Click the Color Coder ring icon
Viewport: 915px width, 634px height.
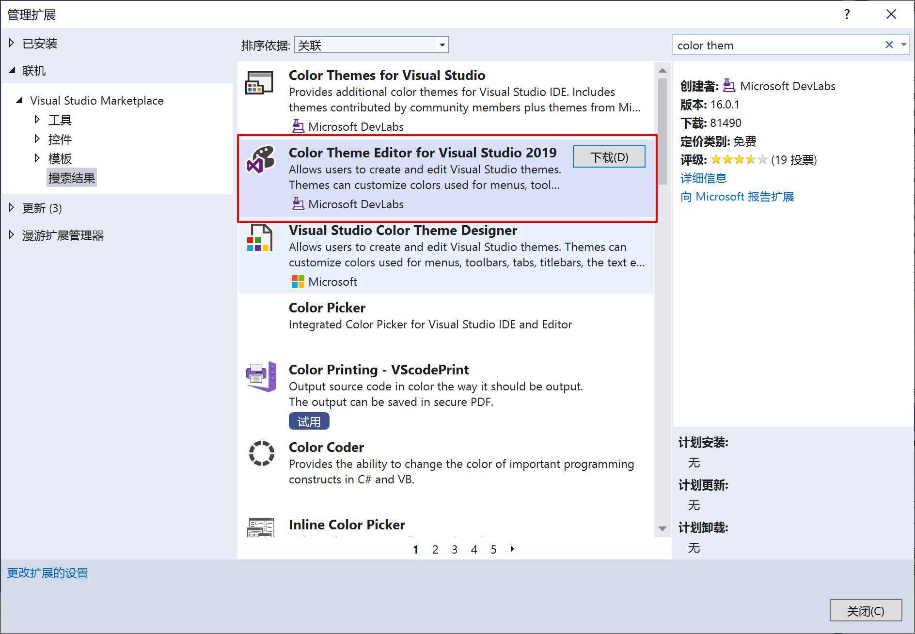pos(261,453)
